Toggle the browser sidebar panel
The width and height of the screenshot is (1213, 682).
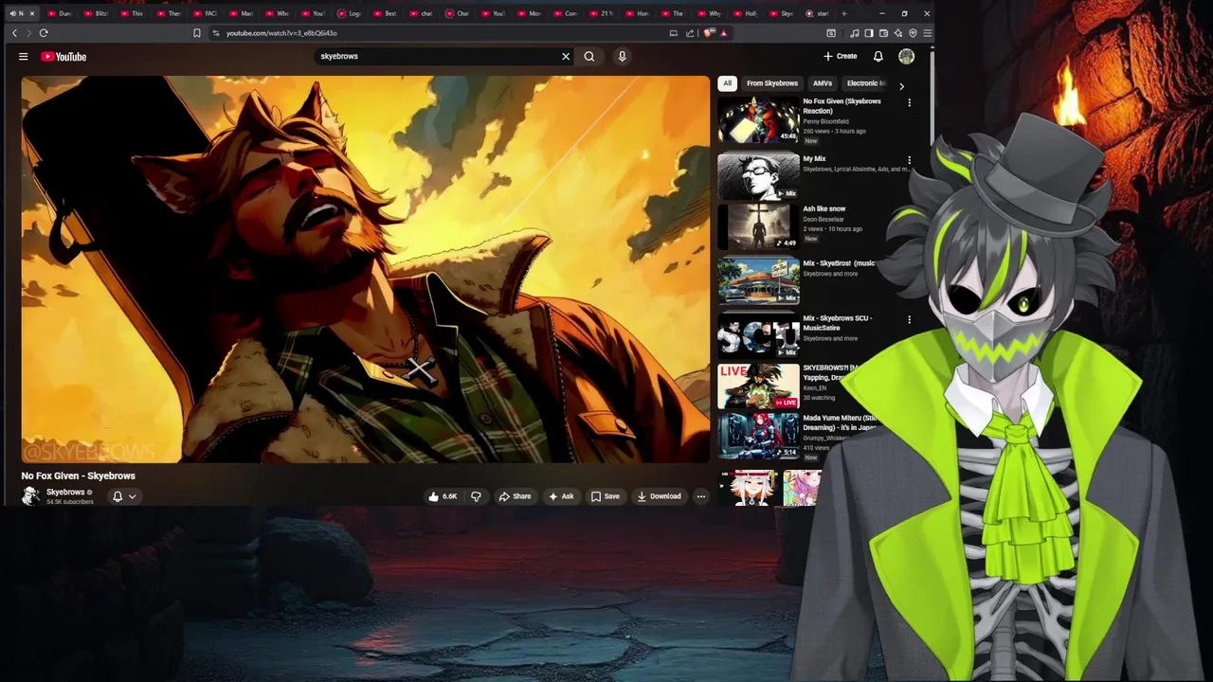click(869, 33)
